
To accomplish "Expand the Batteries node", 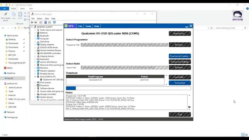I will tap(35, 33).
